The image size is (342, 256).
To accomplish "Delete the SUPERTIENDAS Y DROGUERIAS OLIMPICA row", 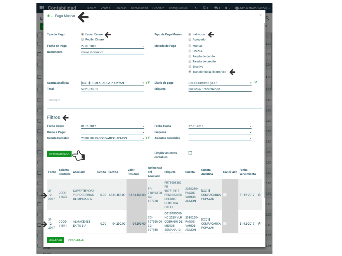I will tap(259, 195).
